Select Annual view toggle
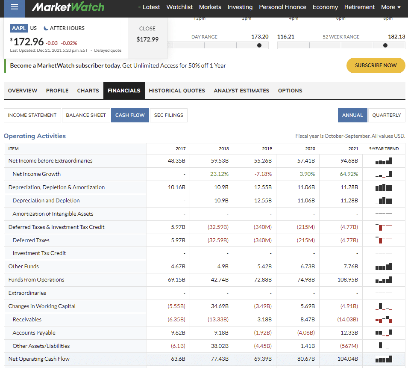The height and width of the screenshot is (368, 408). (352, 115)
